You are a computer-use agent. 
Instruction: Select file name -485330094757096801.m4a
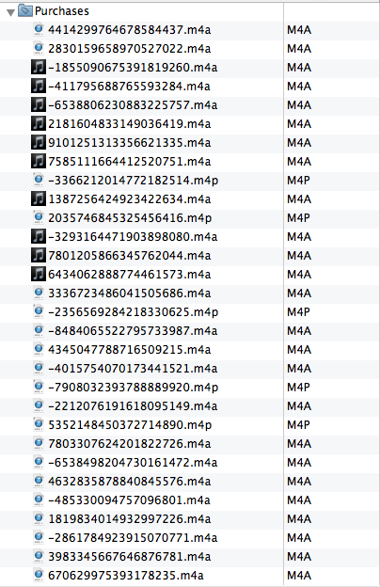click(x=129, y=500)
